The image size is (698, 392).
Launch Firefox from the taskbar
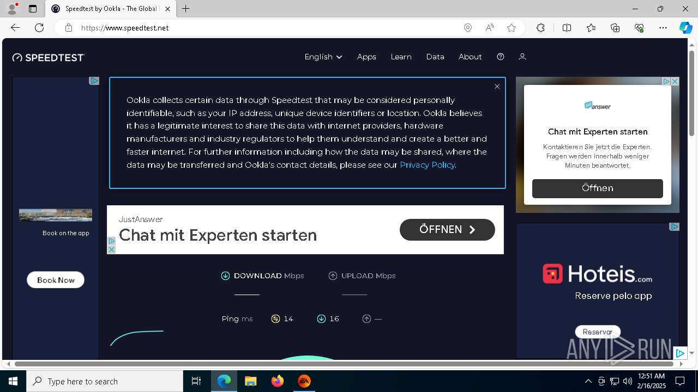tap(278, 381)
